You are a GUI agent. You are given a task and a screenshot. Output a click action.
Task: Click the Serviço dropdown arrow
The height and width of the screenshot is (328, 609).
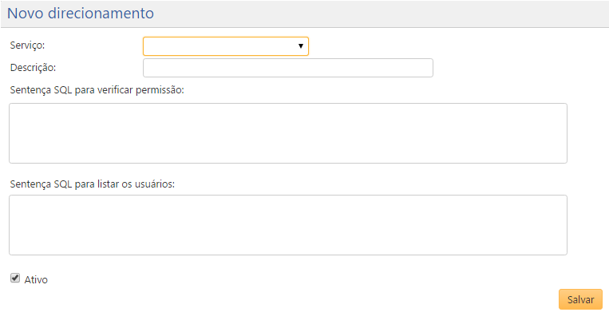(300, 46)
